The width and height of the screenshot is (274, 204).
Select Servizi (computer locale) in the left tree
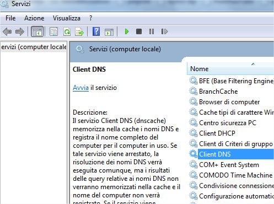[34, 47]
